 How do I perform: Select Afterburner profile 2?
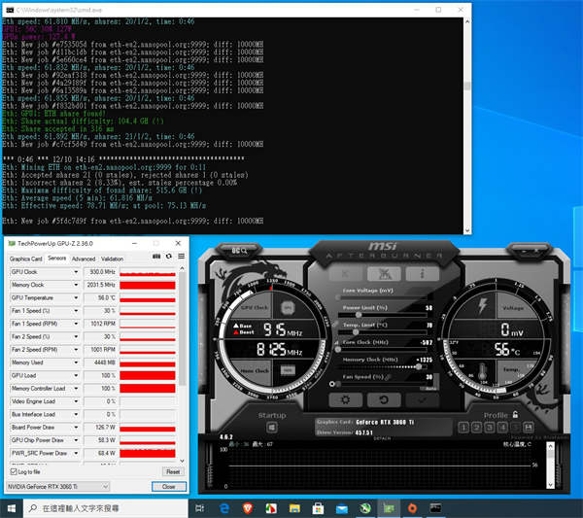click(477, 428)
